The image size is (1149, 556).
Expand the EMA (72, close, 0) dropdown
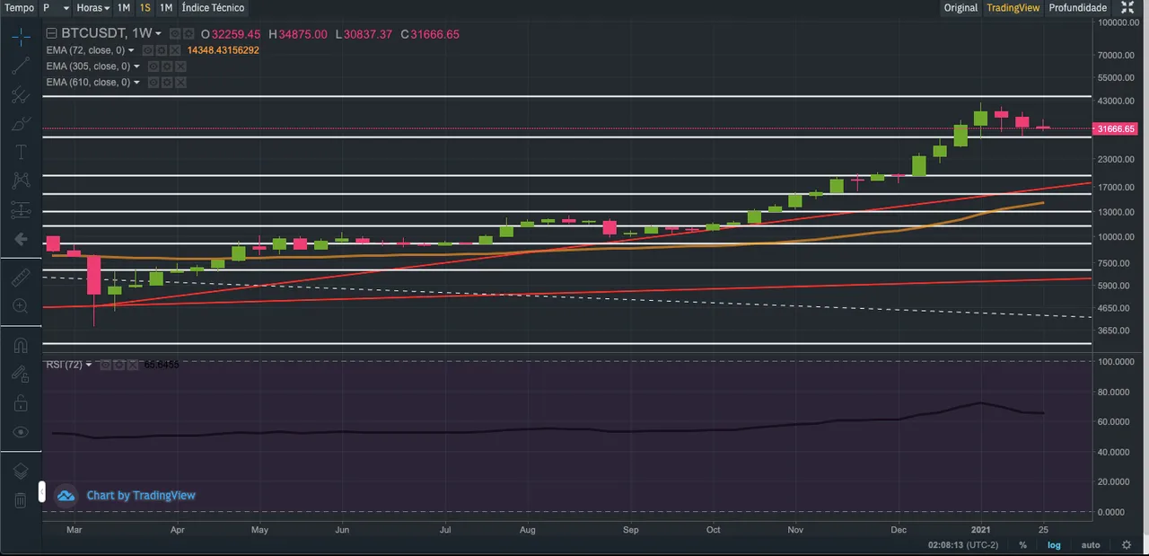point(132,50)
